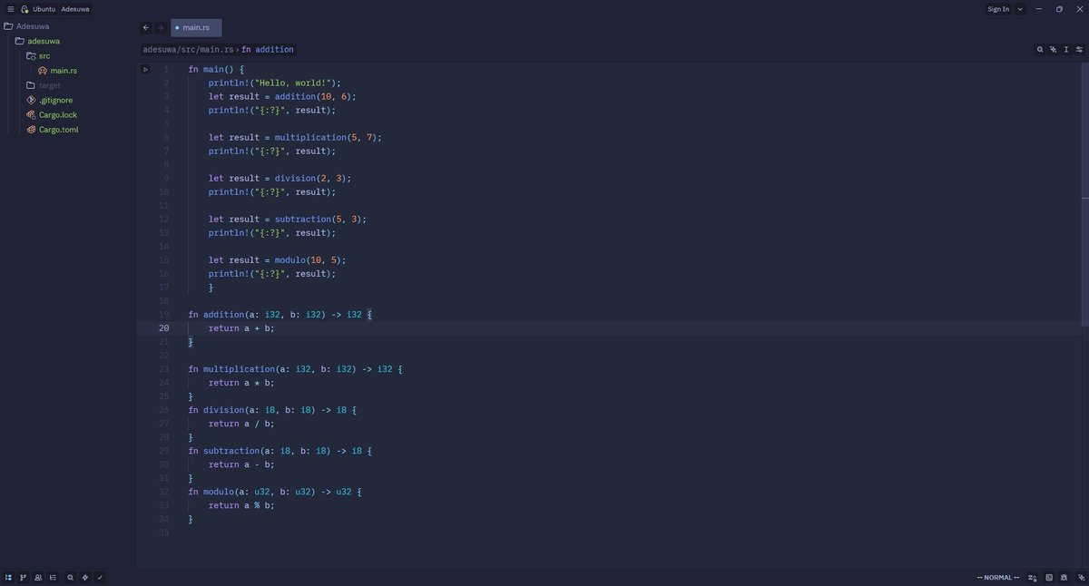Click the Sign In button
The width and height of the screenshot is (1089, 586).
pos(998,9)
